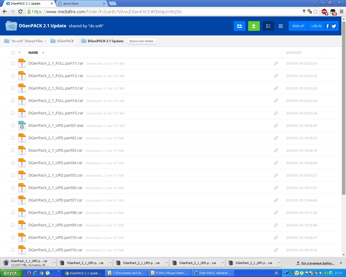Check the box for DGenPack_2_1_UPD.part04.rar
This screenshot has width=346, height=277.
[x=13, y=163]
